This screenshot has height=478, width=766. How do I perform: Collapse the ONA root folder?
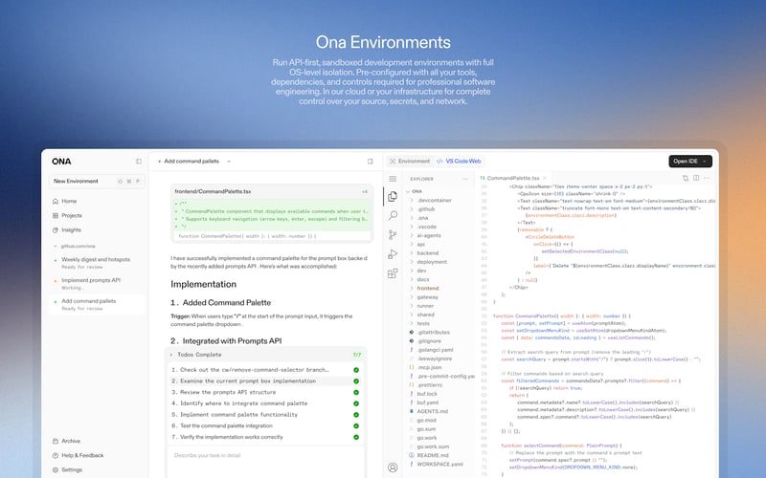pyautogui.click(x=409, y=192)
